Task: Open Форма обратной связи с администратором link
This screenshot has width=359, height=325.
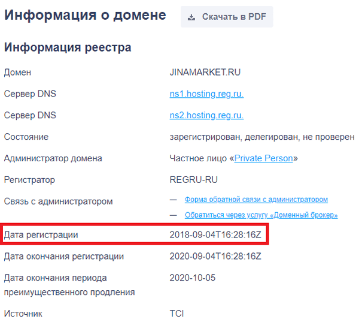Action: (x=256, y=200)
